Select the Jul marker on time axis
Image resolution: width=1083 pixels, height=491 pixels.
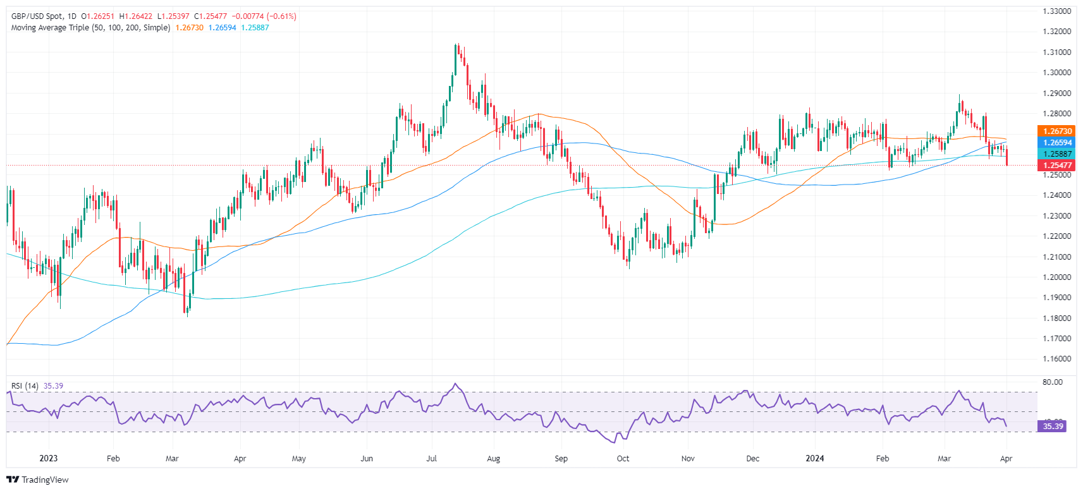tap(431, 459)
